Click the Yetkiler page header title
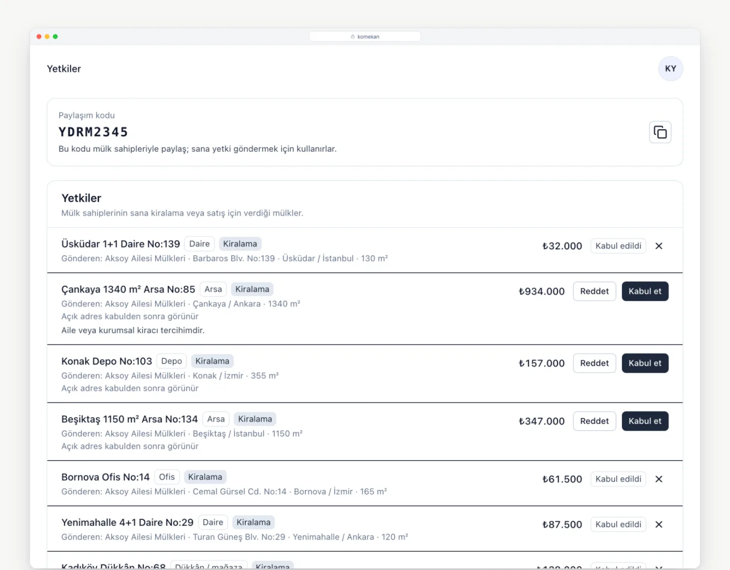This screenshot has height=570, width=730. coord(64,68)
